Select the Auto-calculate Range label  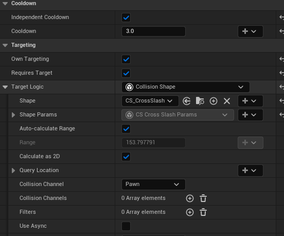point(47,129)
